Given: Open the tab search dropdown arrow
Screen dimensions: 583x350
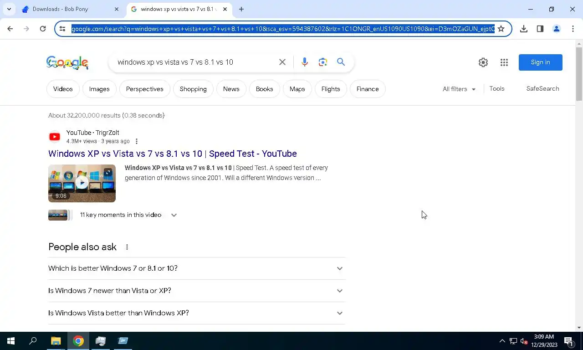Looking at the screenshot, I should 9,9.
